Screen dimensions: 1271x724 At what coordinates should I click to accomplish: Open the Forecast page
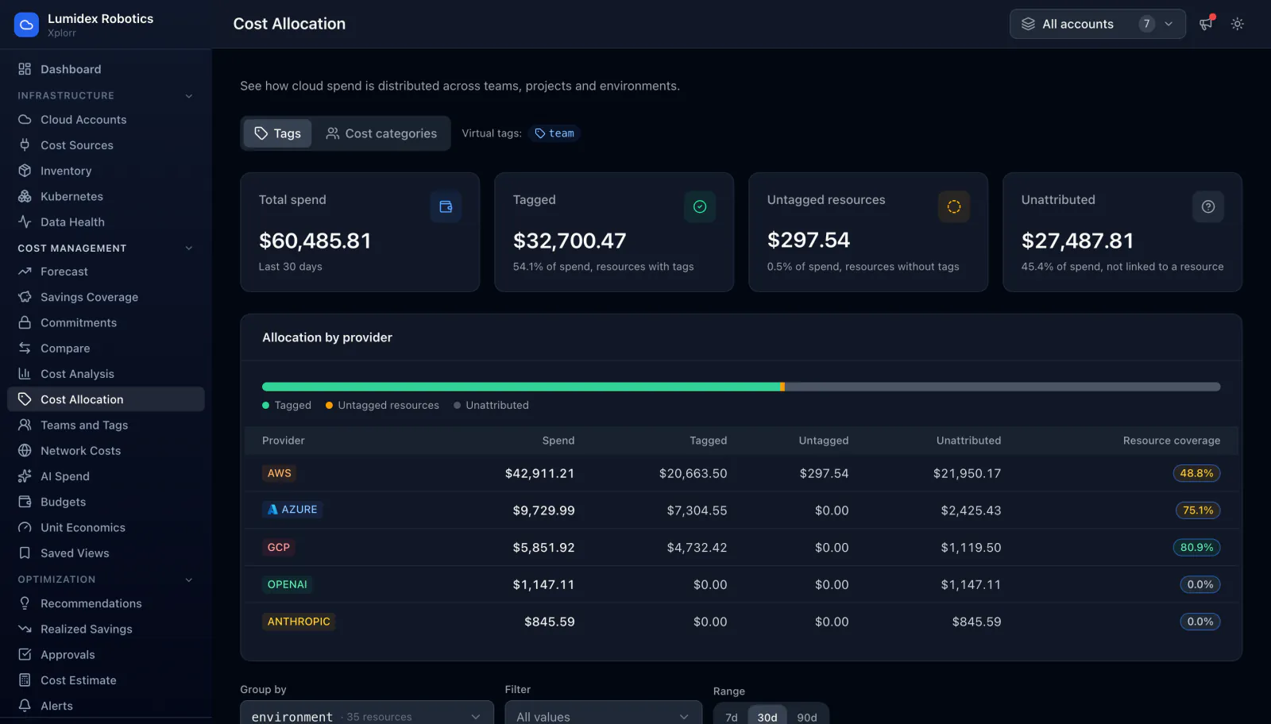(106, 271)
